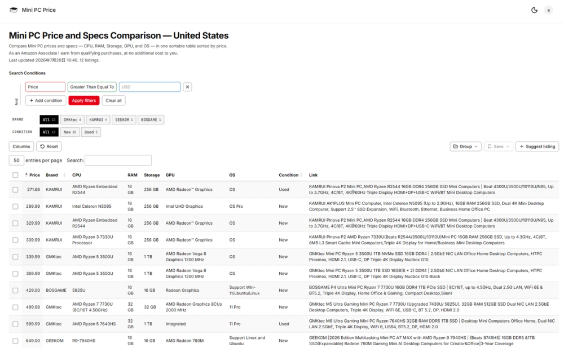
Task: Click the OS column header
Action: point(232,175)
